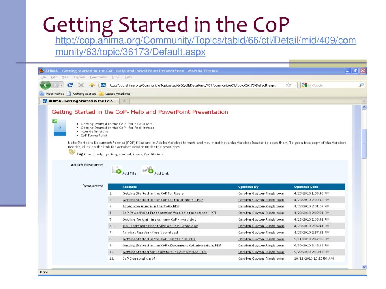Click the Done status bar text

pyautogui.click(x=44, y=272)
